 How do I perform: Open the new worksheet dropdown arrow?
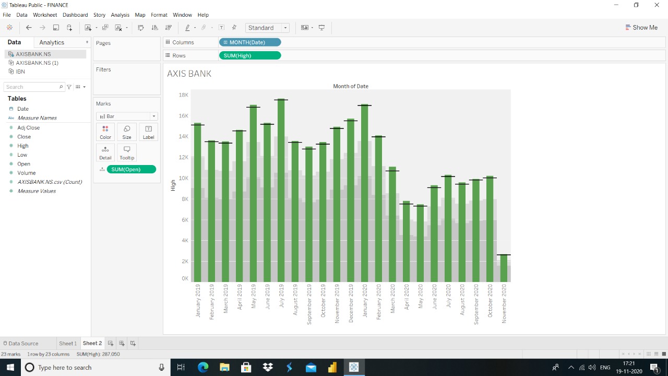coord(97,28)
